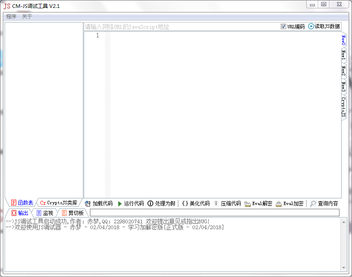Click line number 1 in gutter

97,35
